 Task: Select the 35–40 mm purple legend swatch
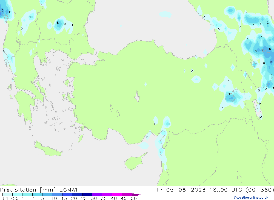pyautogui.click(x=107, y=195)
